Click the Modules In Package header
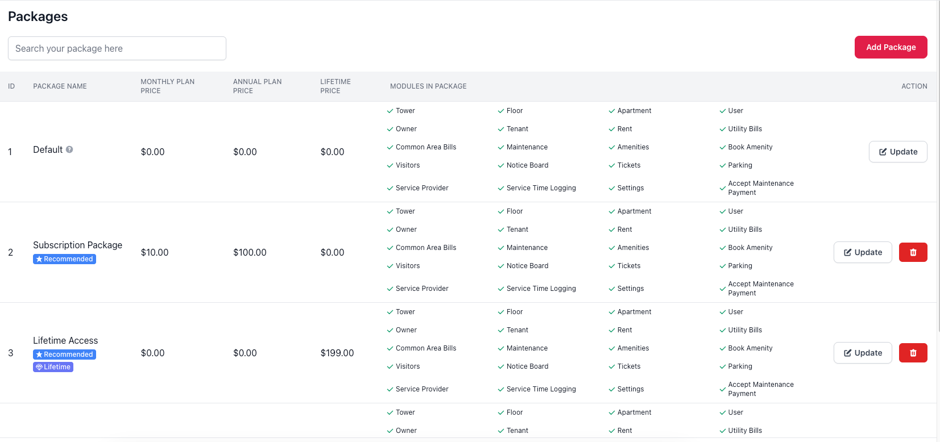The height and width of the screenshot is (442, 940). point(428,86)
